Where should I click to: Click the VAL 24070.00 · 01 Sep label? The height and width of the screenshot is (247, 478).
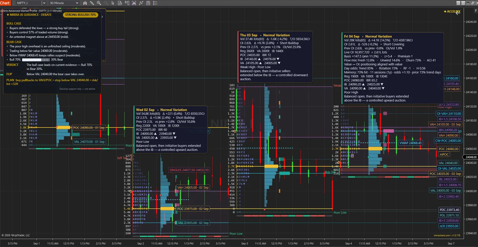point(89,141)
